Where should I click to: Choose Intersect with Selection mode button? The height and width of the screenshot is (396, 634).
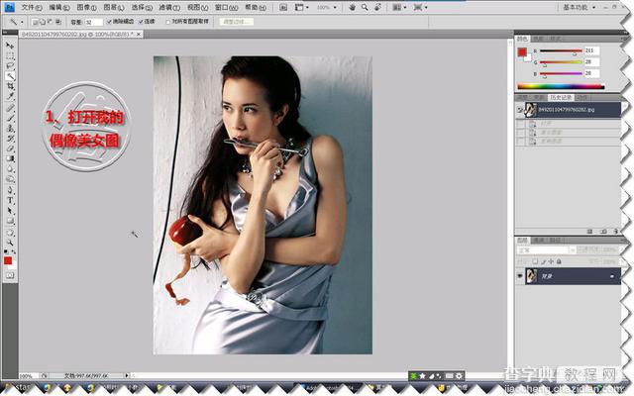coord(58,22)
